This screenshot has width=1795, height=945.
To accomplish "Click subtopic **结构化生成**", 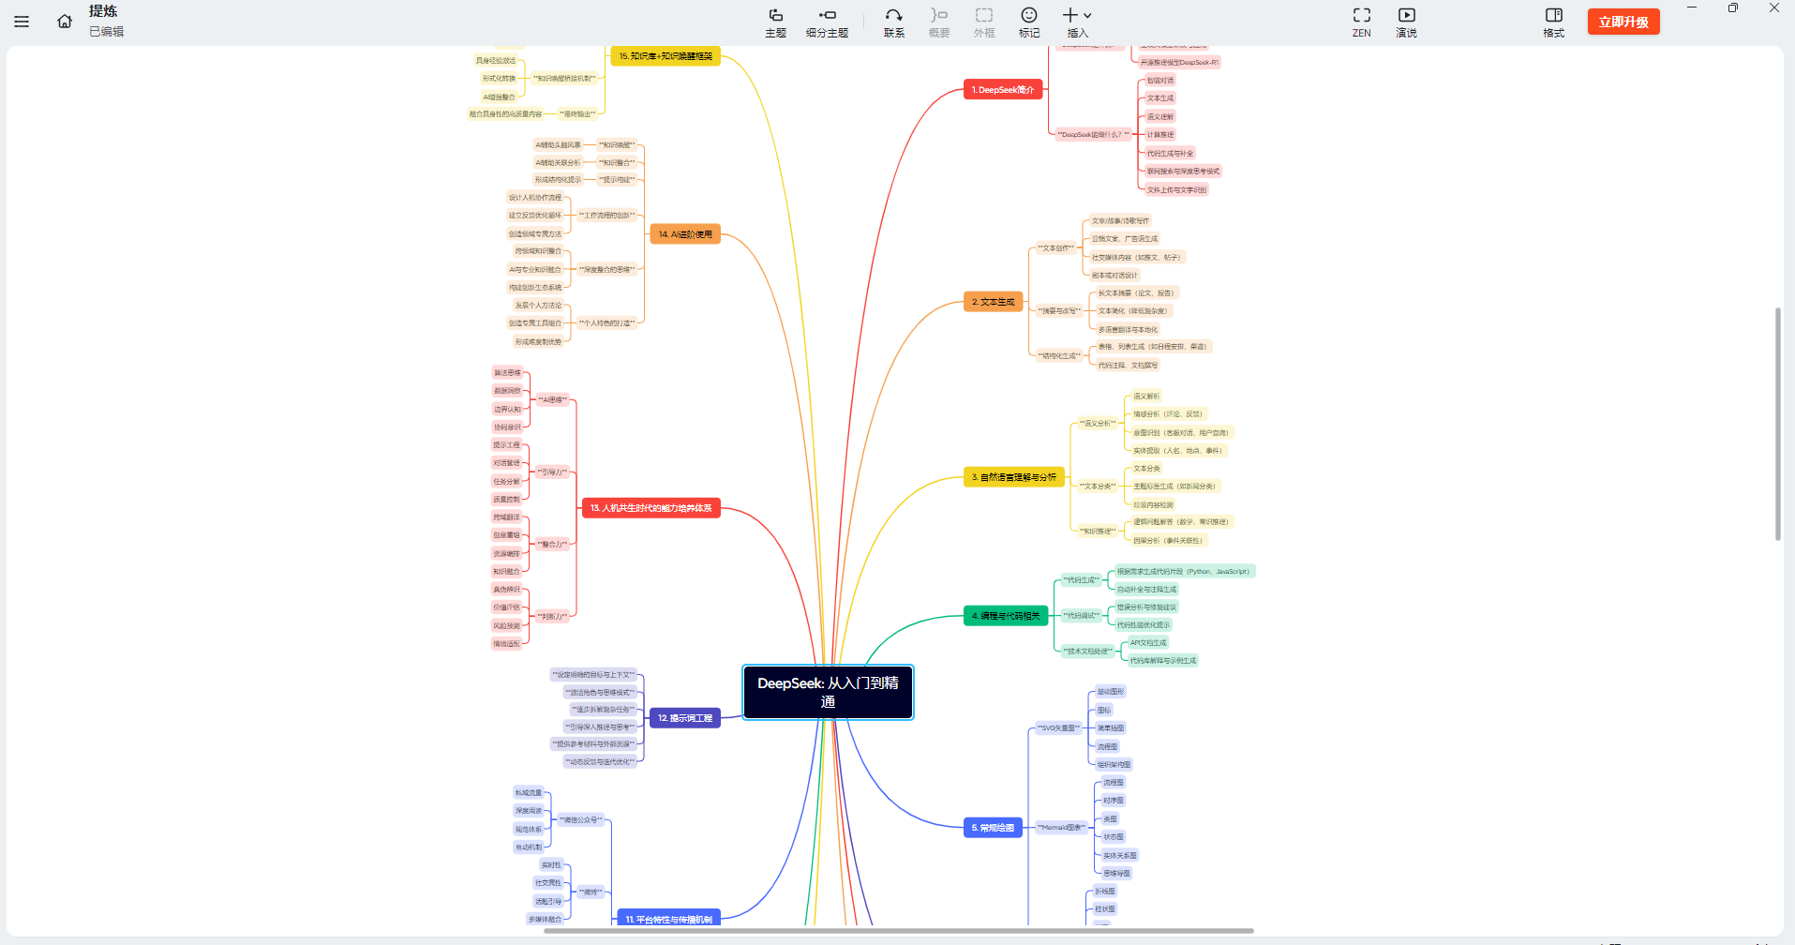I will 1059,356.
